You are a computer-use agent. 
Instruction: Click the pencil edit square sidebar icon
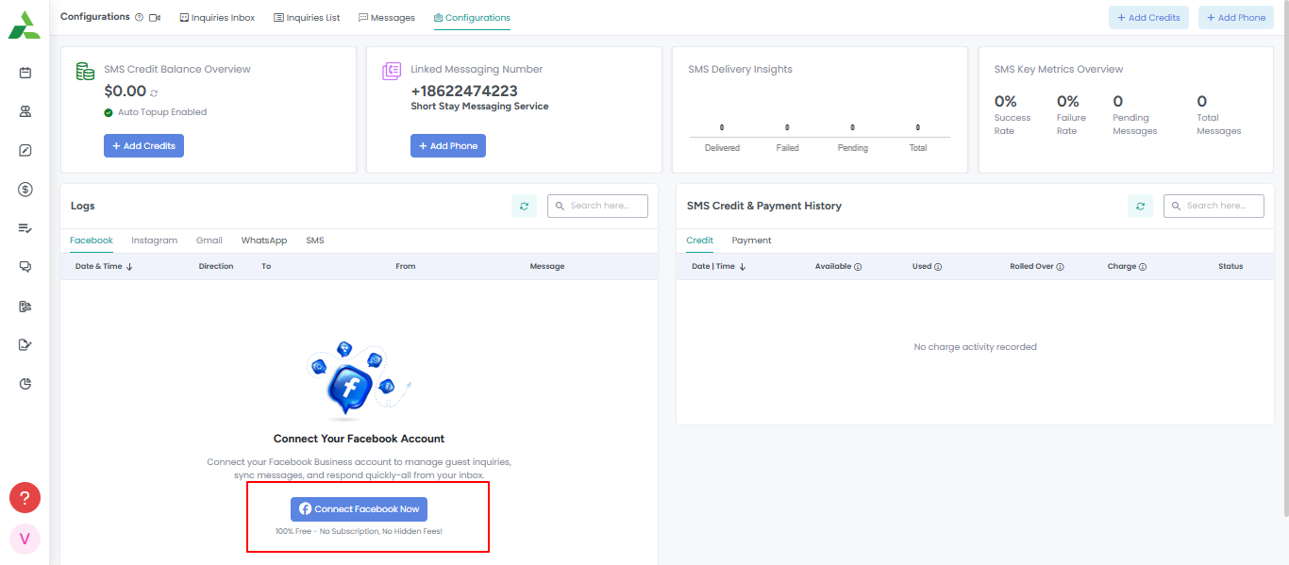pyautogui.click(x=25, y=150)
